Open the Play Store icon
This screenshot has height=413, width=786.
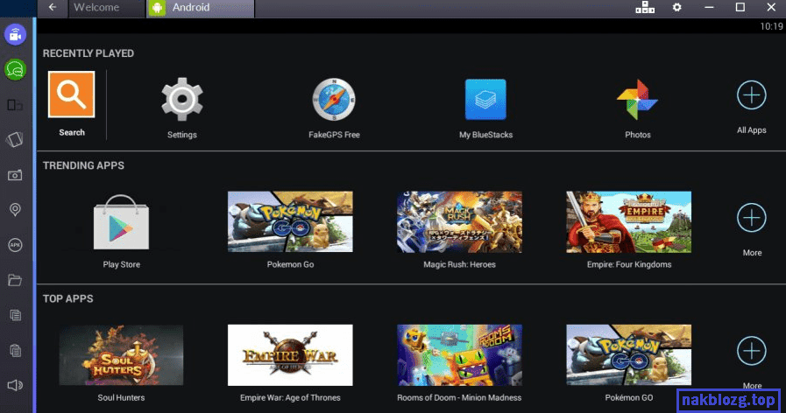click(x=121, y=221)
